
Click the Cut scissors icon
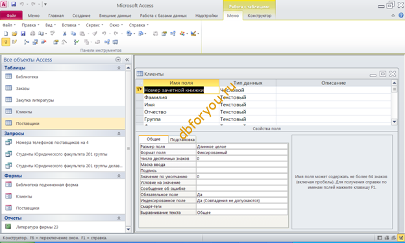point(64,34)
